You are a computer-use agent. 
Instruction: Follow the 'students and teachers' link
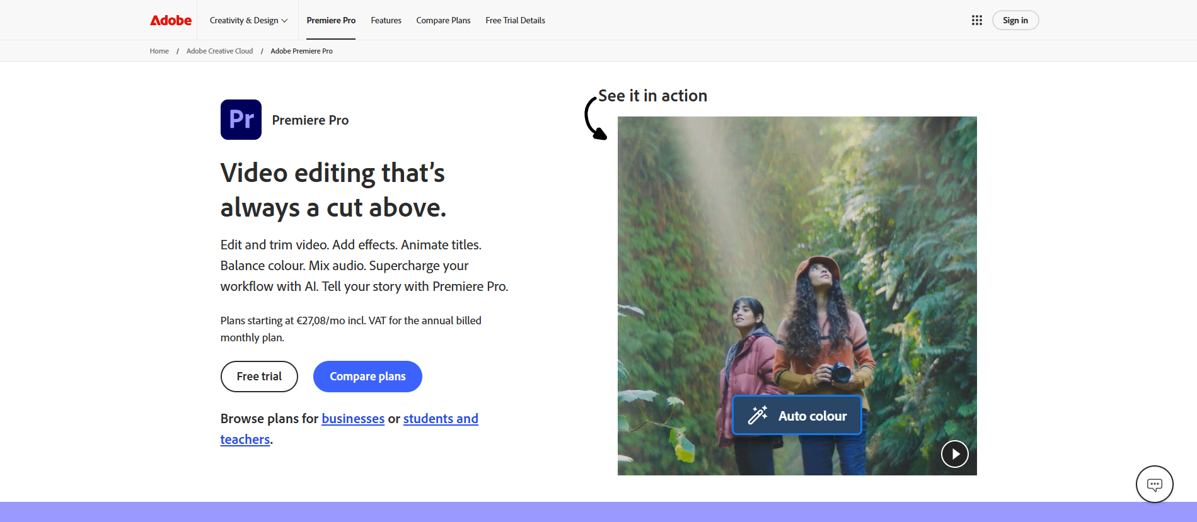point(441,419)
